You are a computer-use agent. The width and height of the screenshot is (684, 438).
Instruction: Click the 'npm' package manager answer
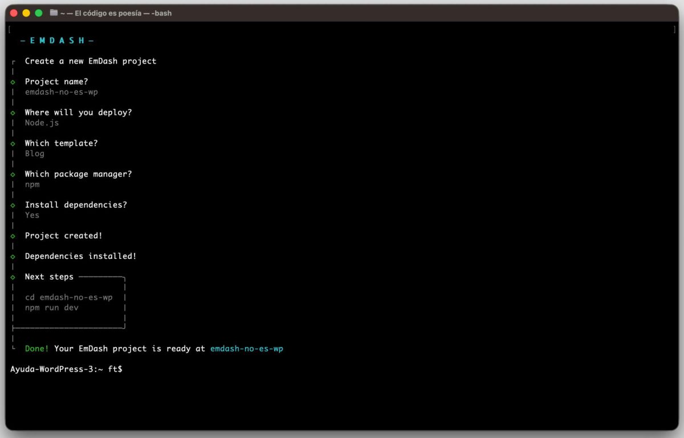32,184
